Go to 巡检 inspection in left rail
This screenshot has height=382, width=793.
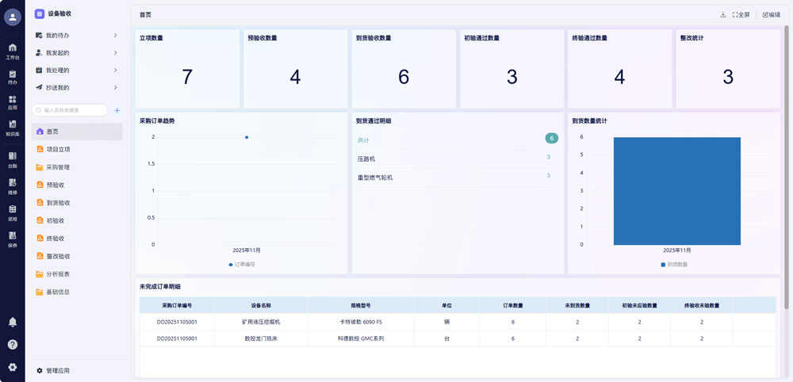tap(12, 212)
